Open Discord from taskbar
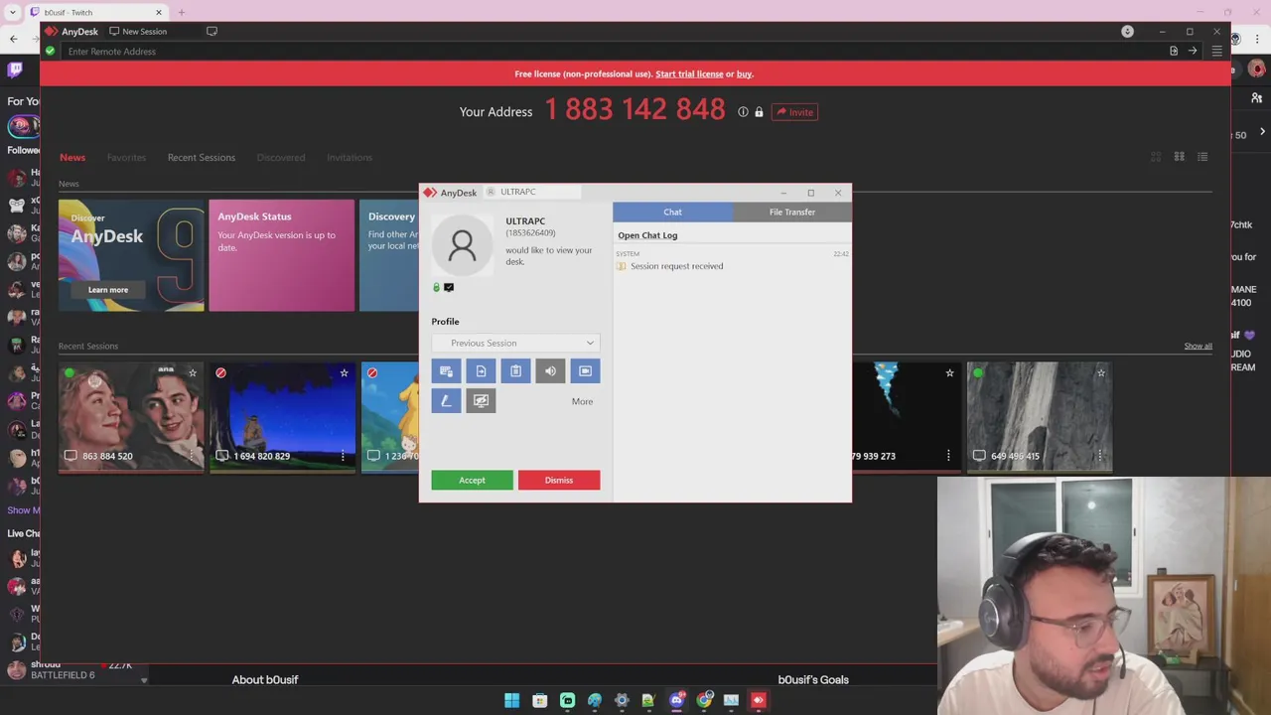Image resolution: width=1271 pixels, height=715 pixels. [676, 700]
